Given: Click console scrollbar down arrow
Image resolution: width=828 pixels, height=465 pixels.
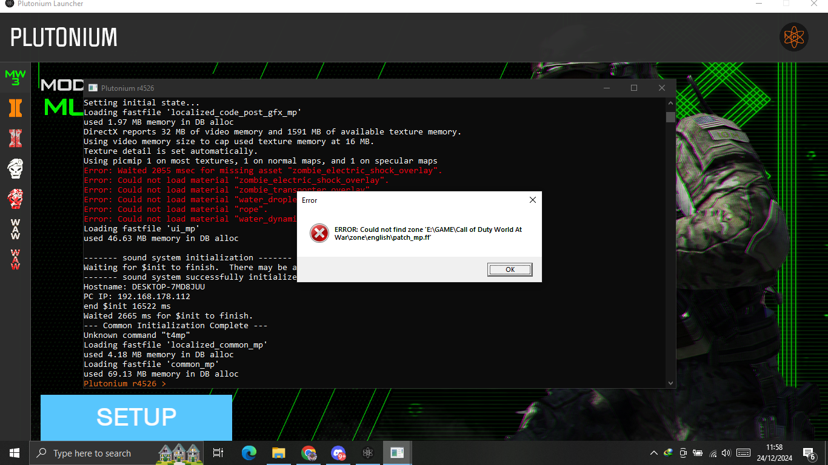Looking at the screenshot, I should (x=670, y=383).
